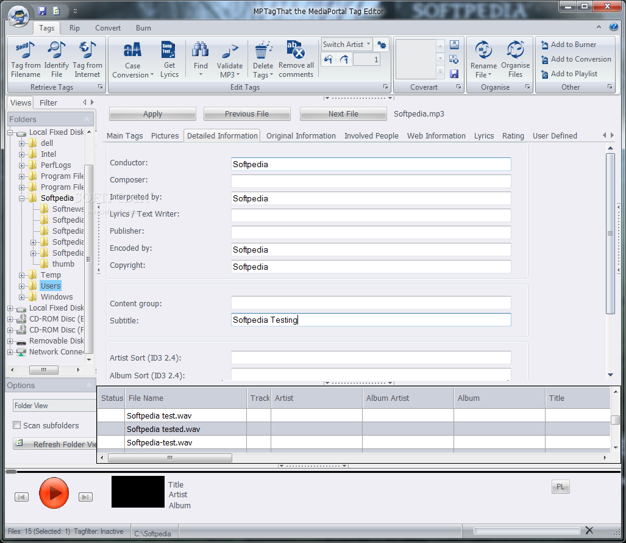Open the Rating tab
The height and width of the screenshot is (543, 626).
pos(513,136)
